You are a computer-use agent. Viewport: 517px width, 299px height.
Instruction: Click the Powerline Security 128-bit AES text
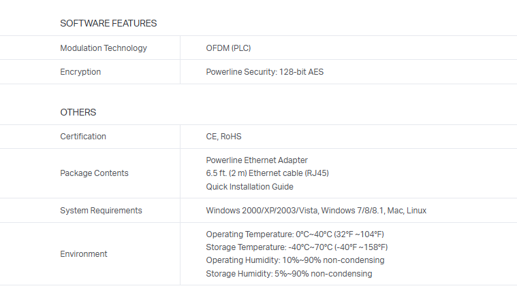264,72
